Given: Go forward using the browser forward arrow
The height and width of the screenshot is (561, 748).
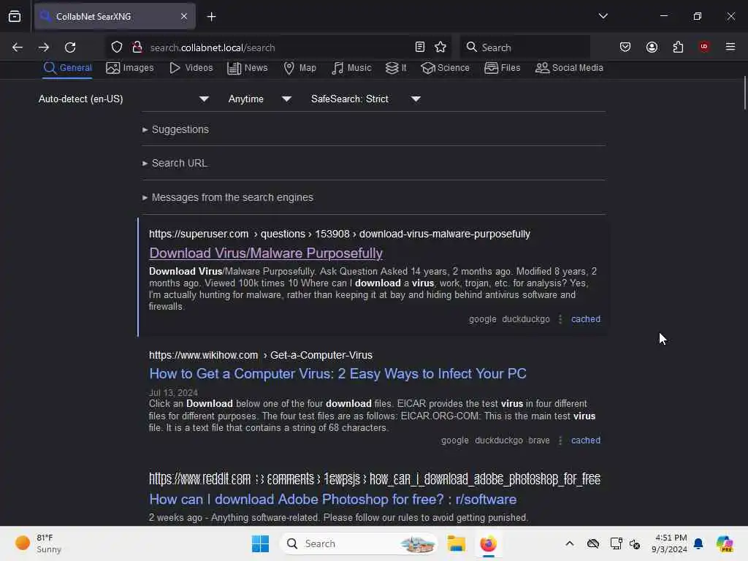Looking at the screenshot, I should tap(43, 47).
